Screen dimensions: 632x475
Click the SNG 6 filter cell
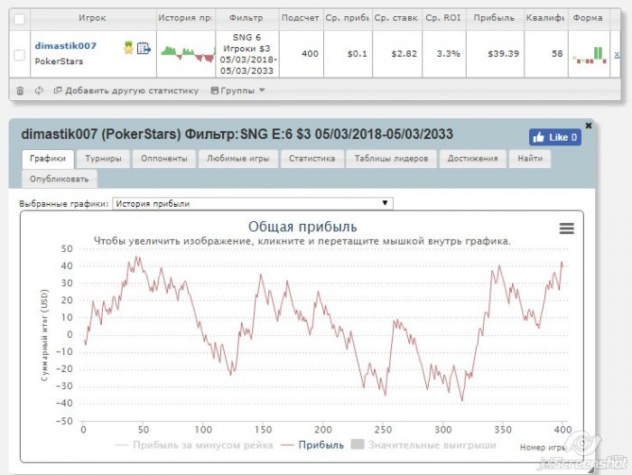coord(247,54)
